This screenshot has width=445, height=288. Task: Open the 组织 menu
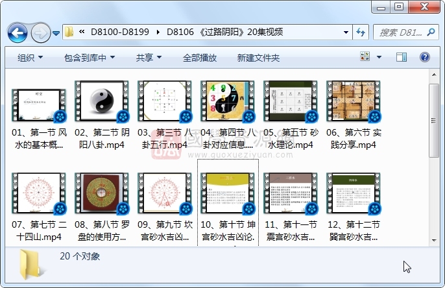tap(30, 58)
